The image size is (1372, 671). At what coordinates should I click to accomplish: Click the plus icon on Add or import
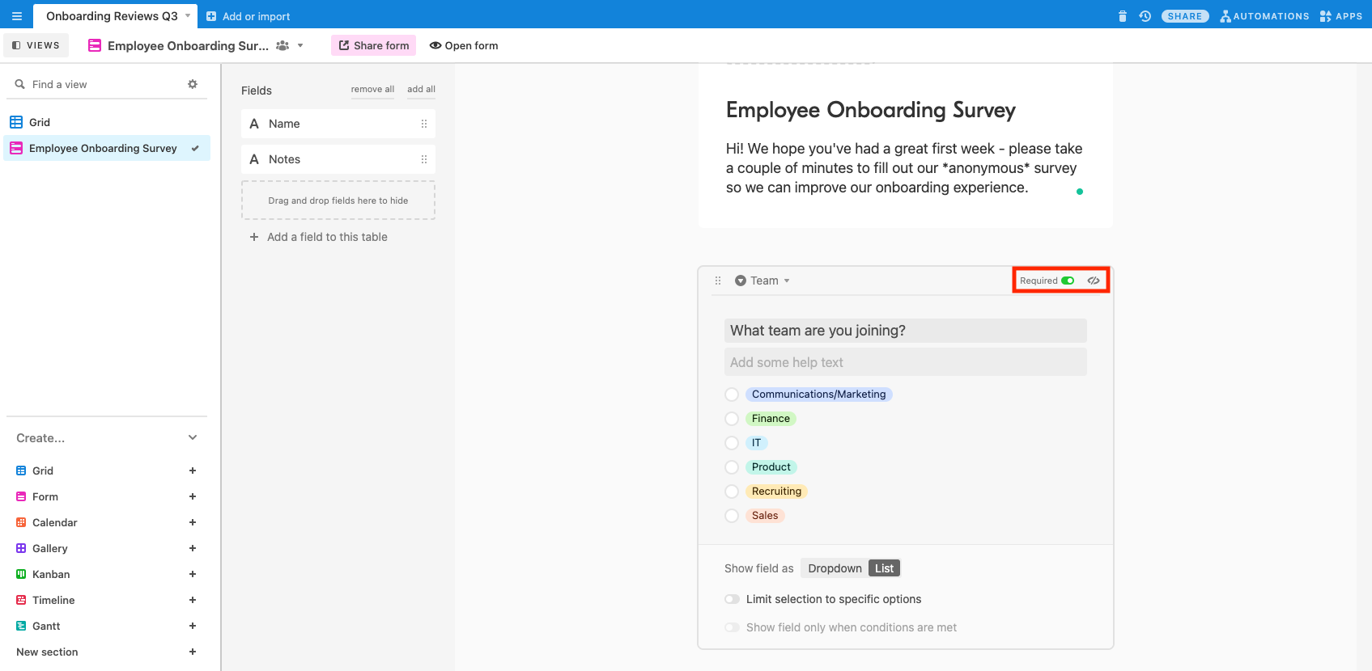[211, 16]
